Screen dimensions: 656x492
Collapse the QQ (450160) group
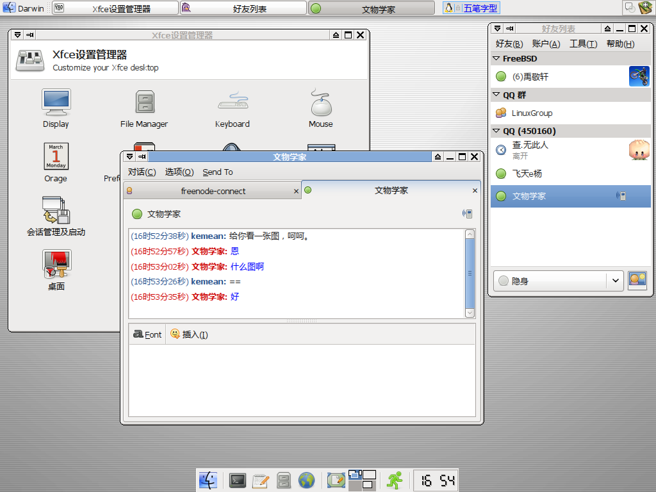(x=496, y=131)
